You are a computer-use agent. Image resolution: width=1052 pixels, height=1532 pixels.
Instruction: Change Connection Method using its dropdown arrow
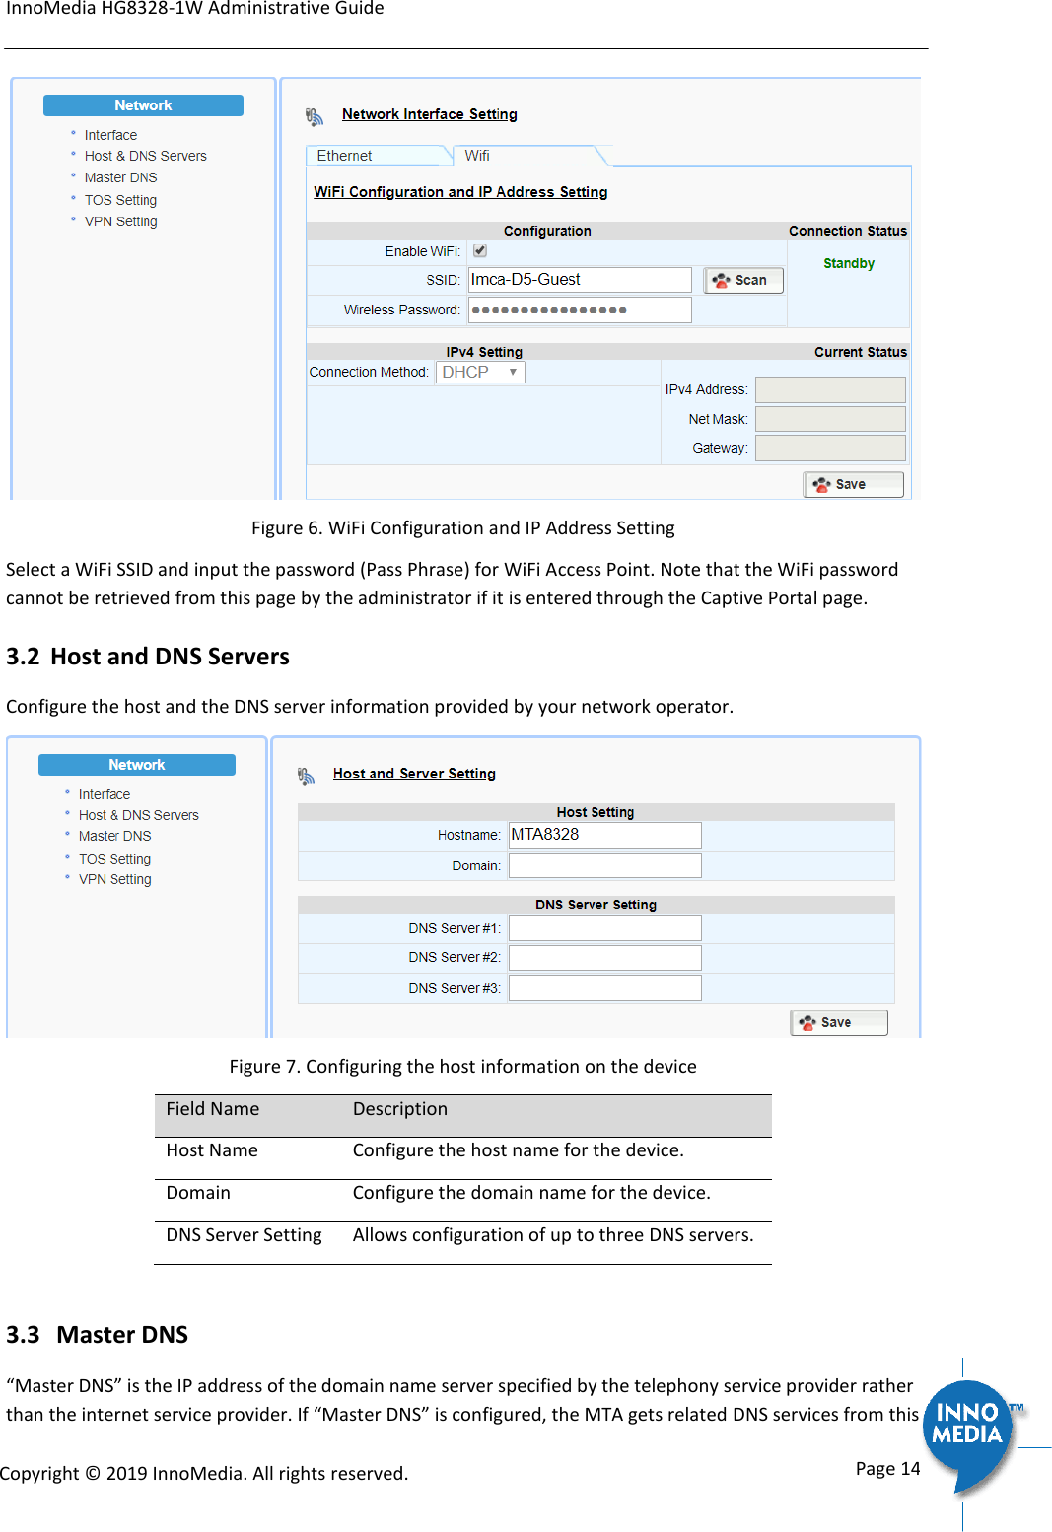pos(513,372)
